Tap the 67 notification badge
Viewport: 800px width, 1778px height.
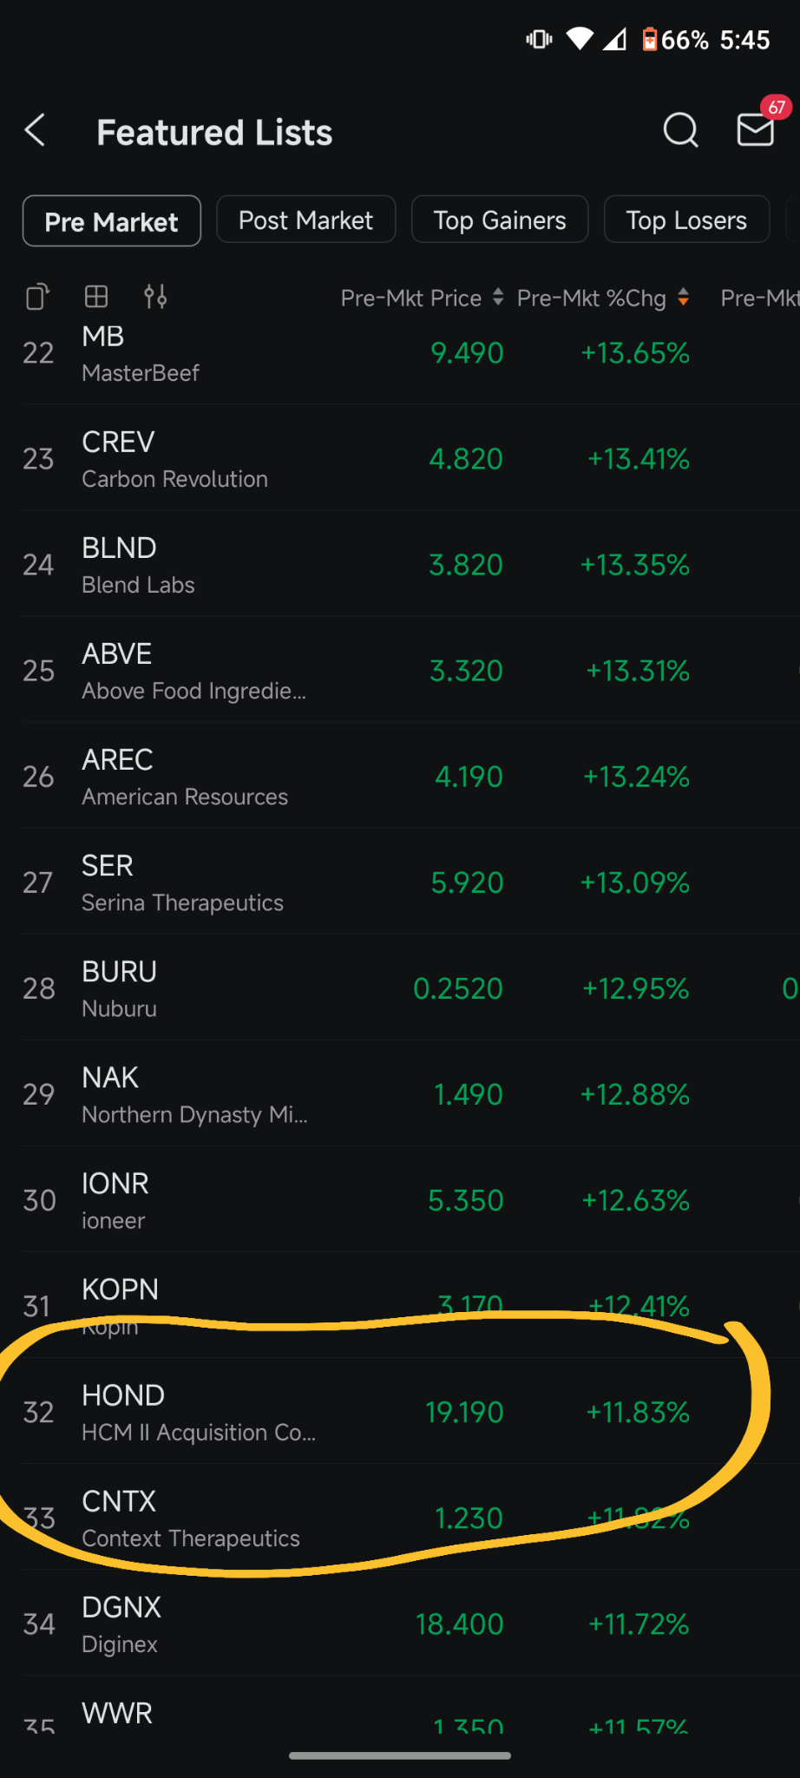click(777, 108)
